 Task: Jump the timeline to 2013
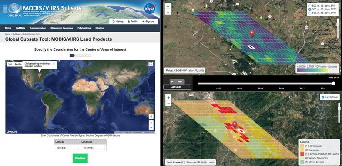click(218, 88)
